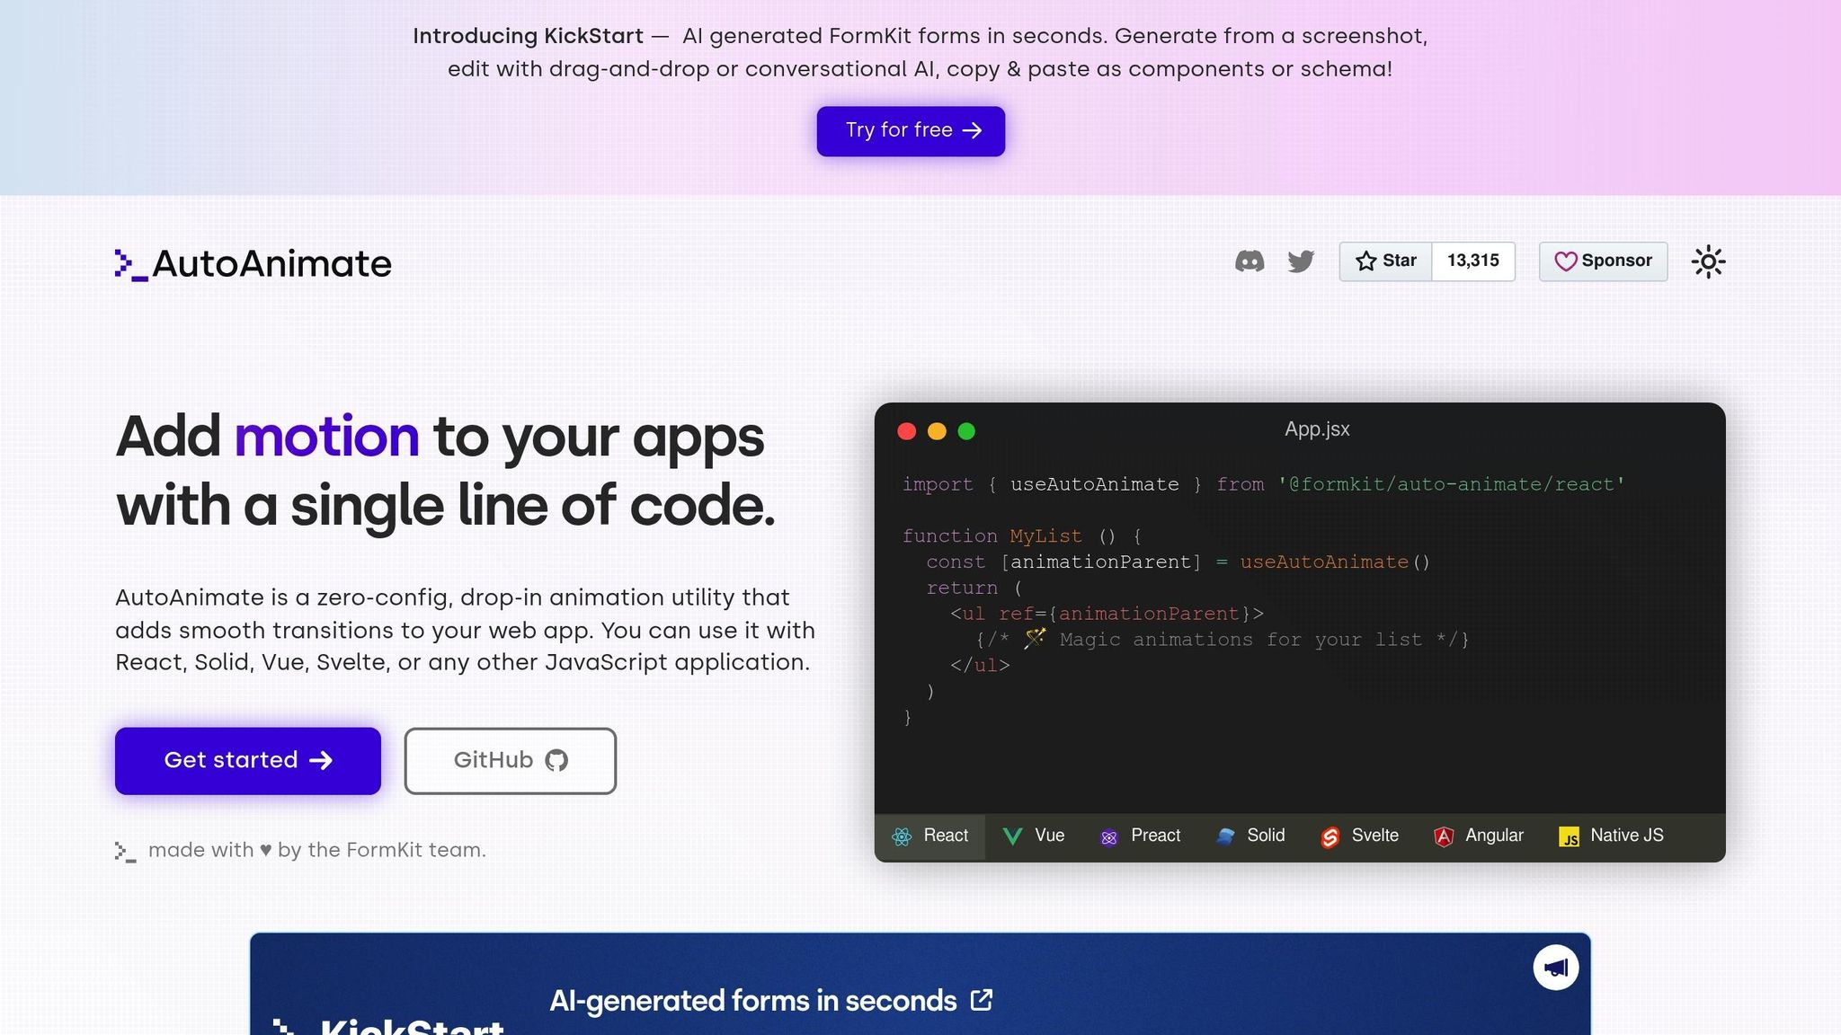
Task: Click the Sponsor heart button
Action: click(x=1603, y=261)
